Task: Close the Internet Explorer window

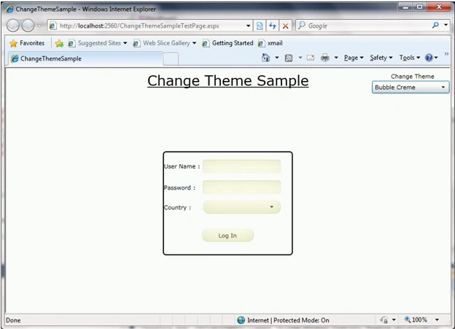Action: click(439, 7)
